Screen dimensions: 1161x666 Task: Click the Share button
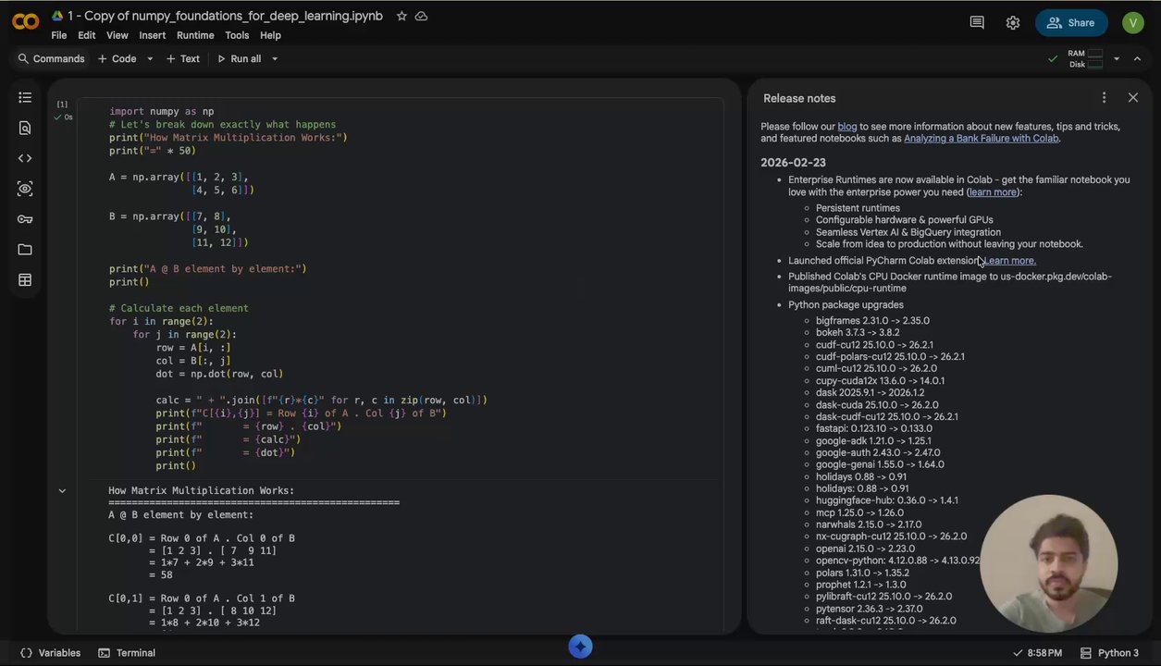click(x=1071, y=22)
